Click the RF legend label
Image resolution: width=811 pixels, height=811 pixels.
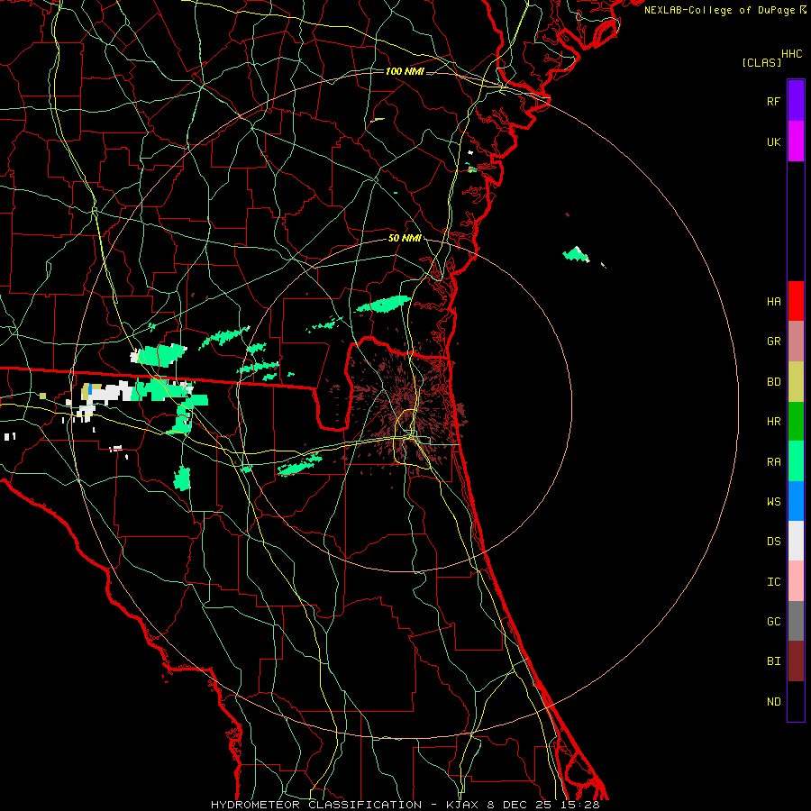point(773,101)
